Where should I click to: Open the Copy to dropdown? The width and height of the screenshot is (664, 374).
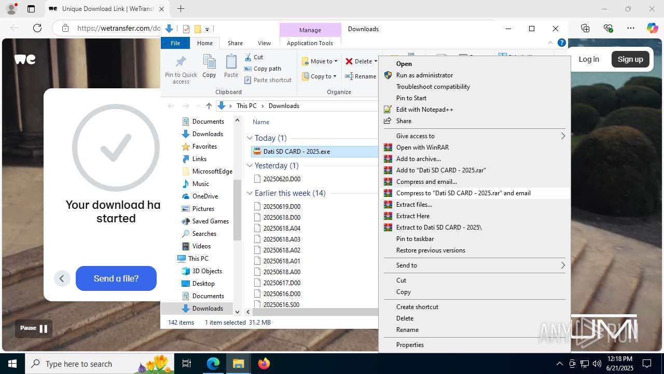coord(320,76)
